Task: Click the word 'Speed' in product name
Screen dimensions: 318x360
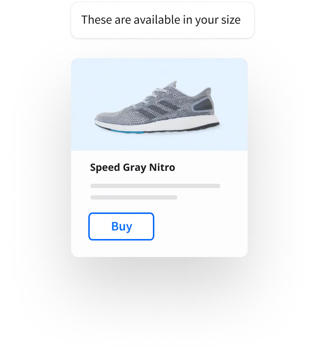Action: coord(105,167)
